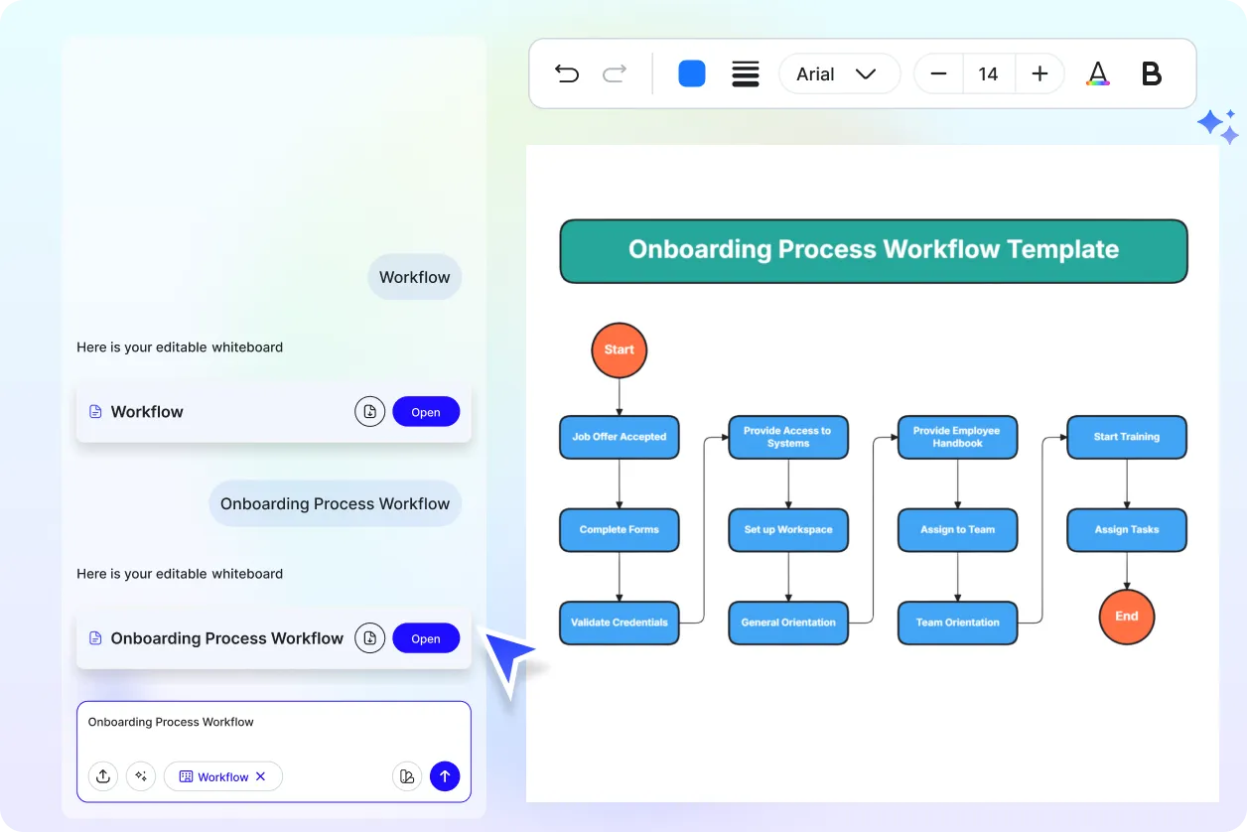Open the text color A icon
The height and width of the screenshot is (832, 1247).
click(1097, 73)
